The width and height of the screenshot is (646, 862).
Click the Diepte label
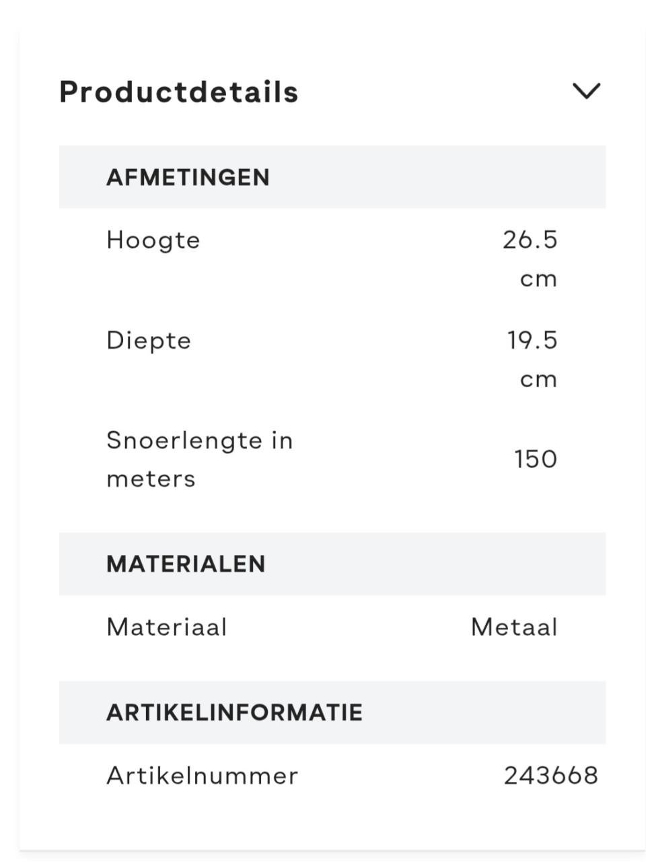point(149,340)
